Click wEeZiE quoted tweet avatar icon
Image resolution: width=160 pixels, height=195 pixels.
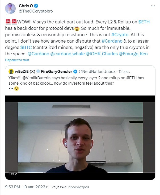point(11,72)
